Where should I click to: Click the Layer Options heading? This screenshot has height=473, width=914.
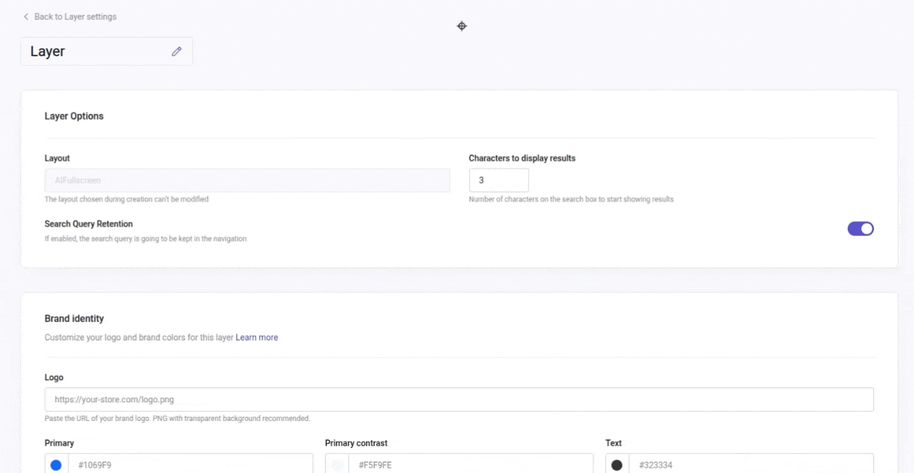74,116
